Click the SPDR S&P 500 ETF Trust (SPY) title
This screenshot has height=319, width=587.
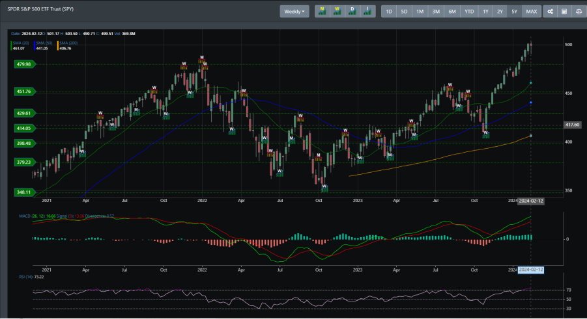pos(40,9)
